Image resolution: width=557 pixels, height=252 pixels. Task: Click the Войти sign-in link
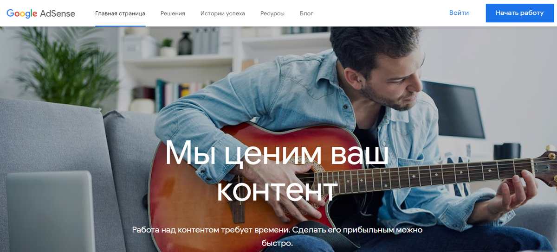click(459, 13)
